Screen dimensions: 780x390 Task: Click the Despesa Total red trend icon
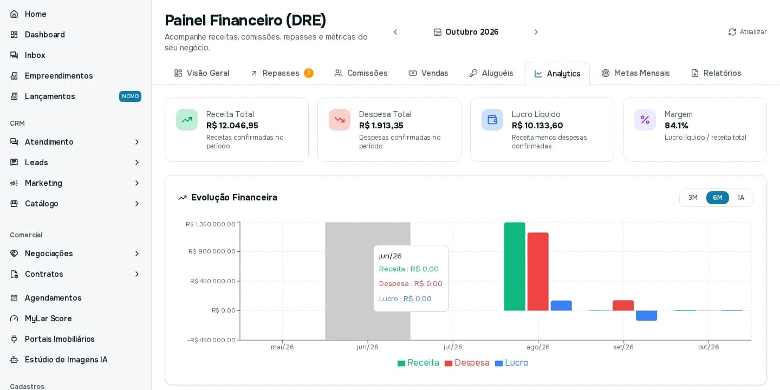340,120
